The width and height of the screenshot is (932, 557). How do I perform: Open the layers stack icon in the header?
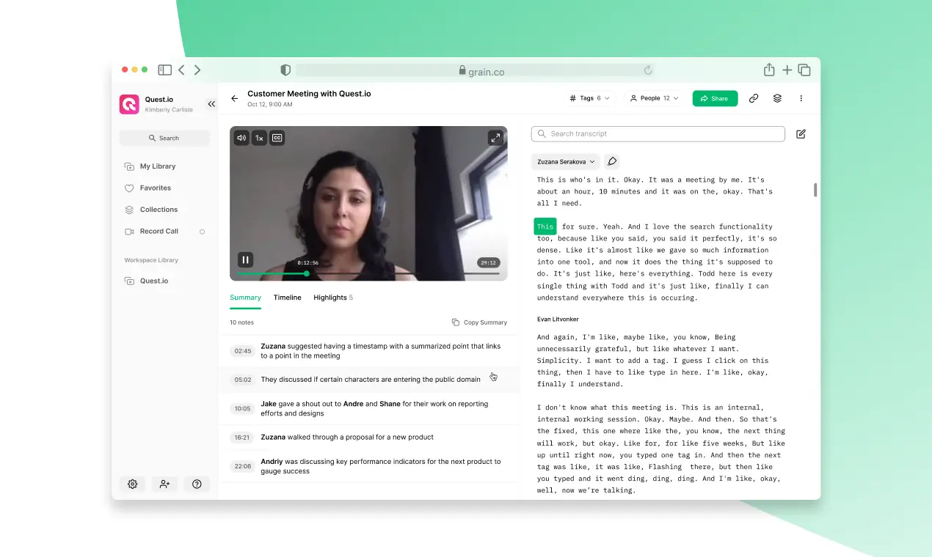pos(777,98)
